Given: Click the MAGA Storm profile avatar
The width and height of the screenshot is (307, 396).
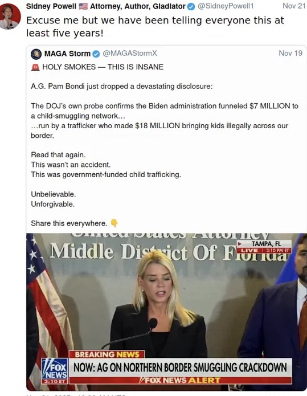Looking at the screenshot, I should [x=36, y=54].
